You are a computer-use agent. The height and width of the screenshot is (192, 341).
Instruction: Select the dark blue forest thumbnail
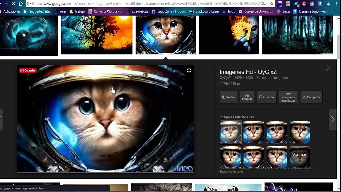[298, 35]
